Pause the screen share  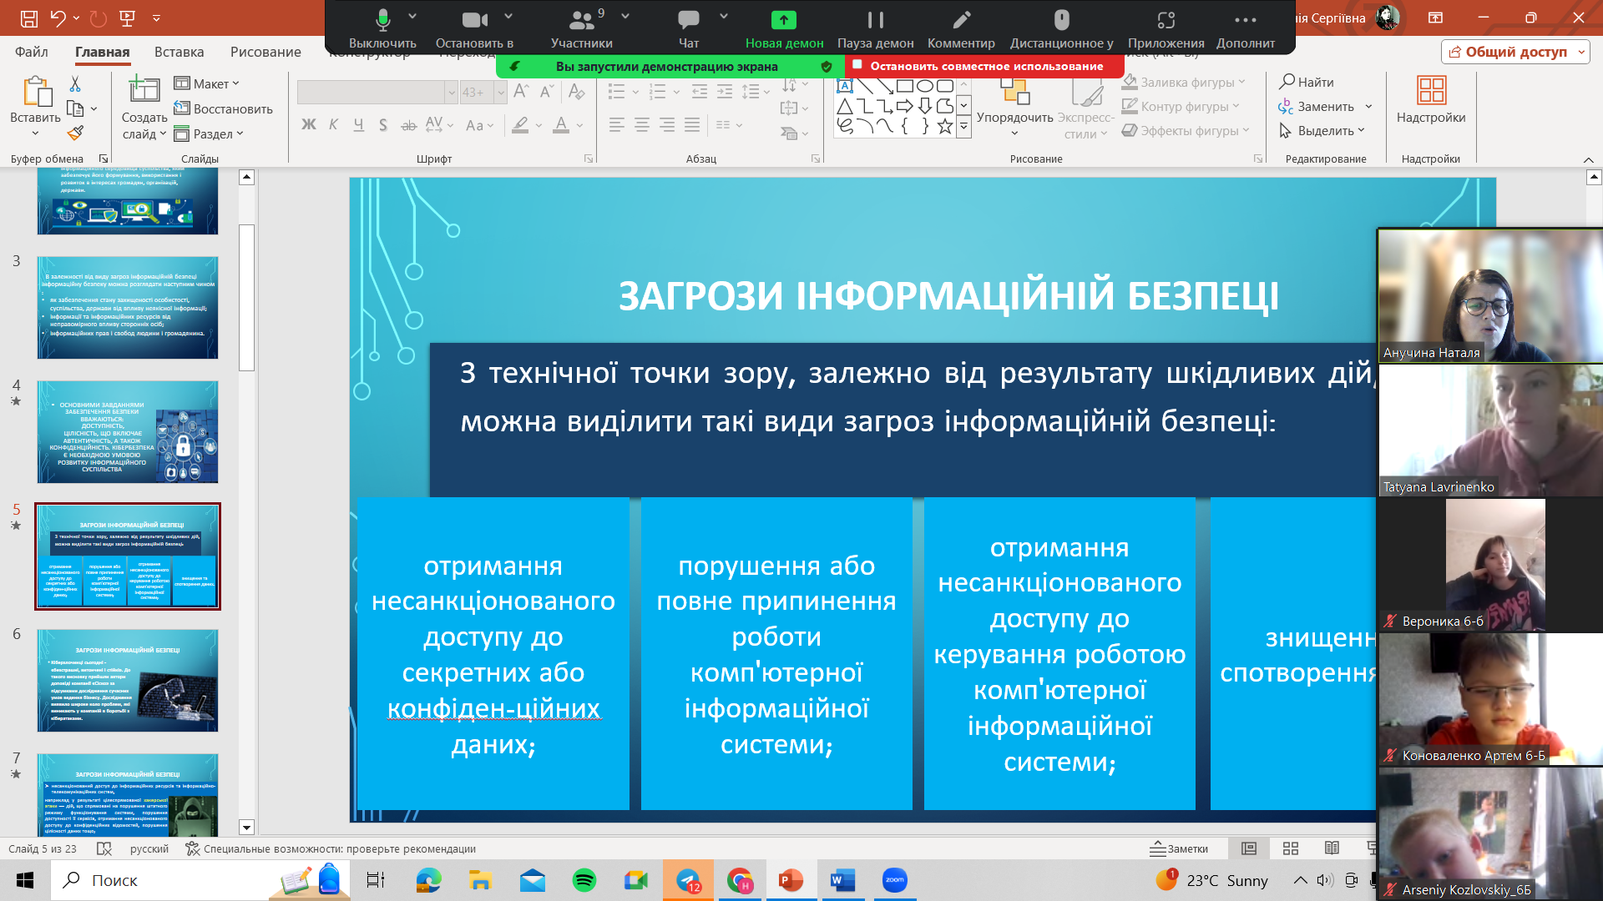click(x=875, y=20)
